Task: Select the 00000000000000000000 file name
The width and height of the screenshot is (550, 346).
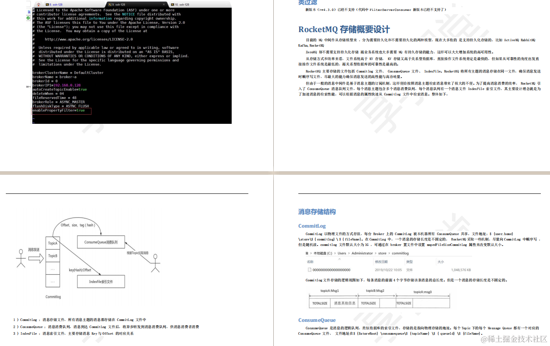Action: pyautogui.click(x=332, y=270)
